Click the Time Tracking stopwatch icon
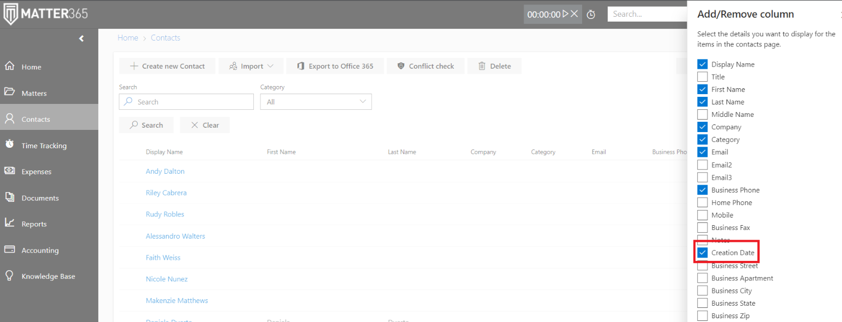Viewport: 842px width, 322px height. coord(9,144)
